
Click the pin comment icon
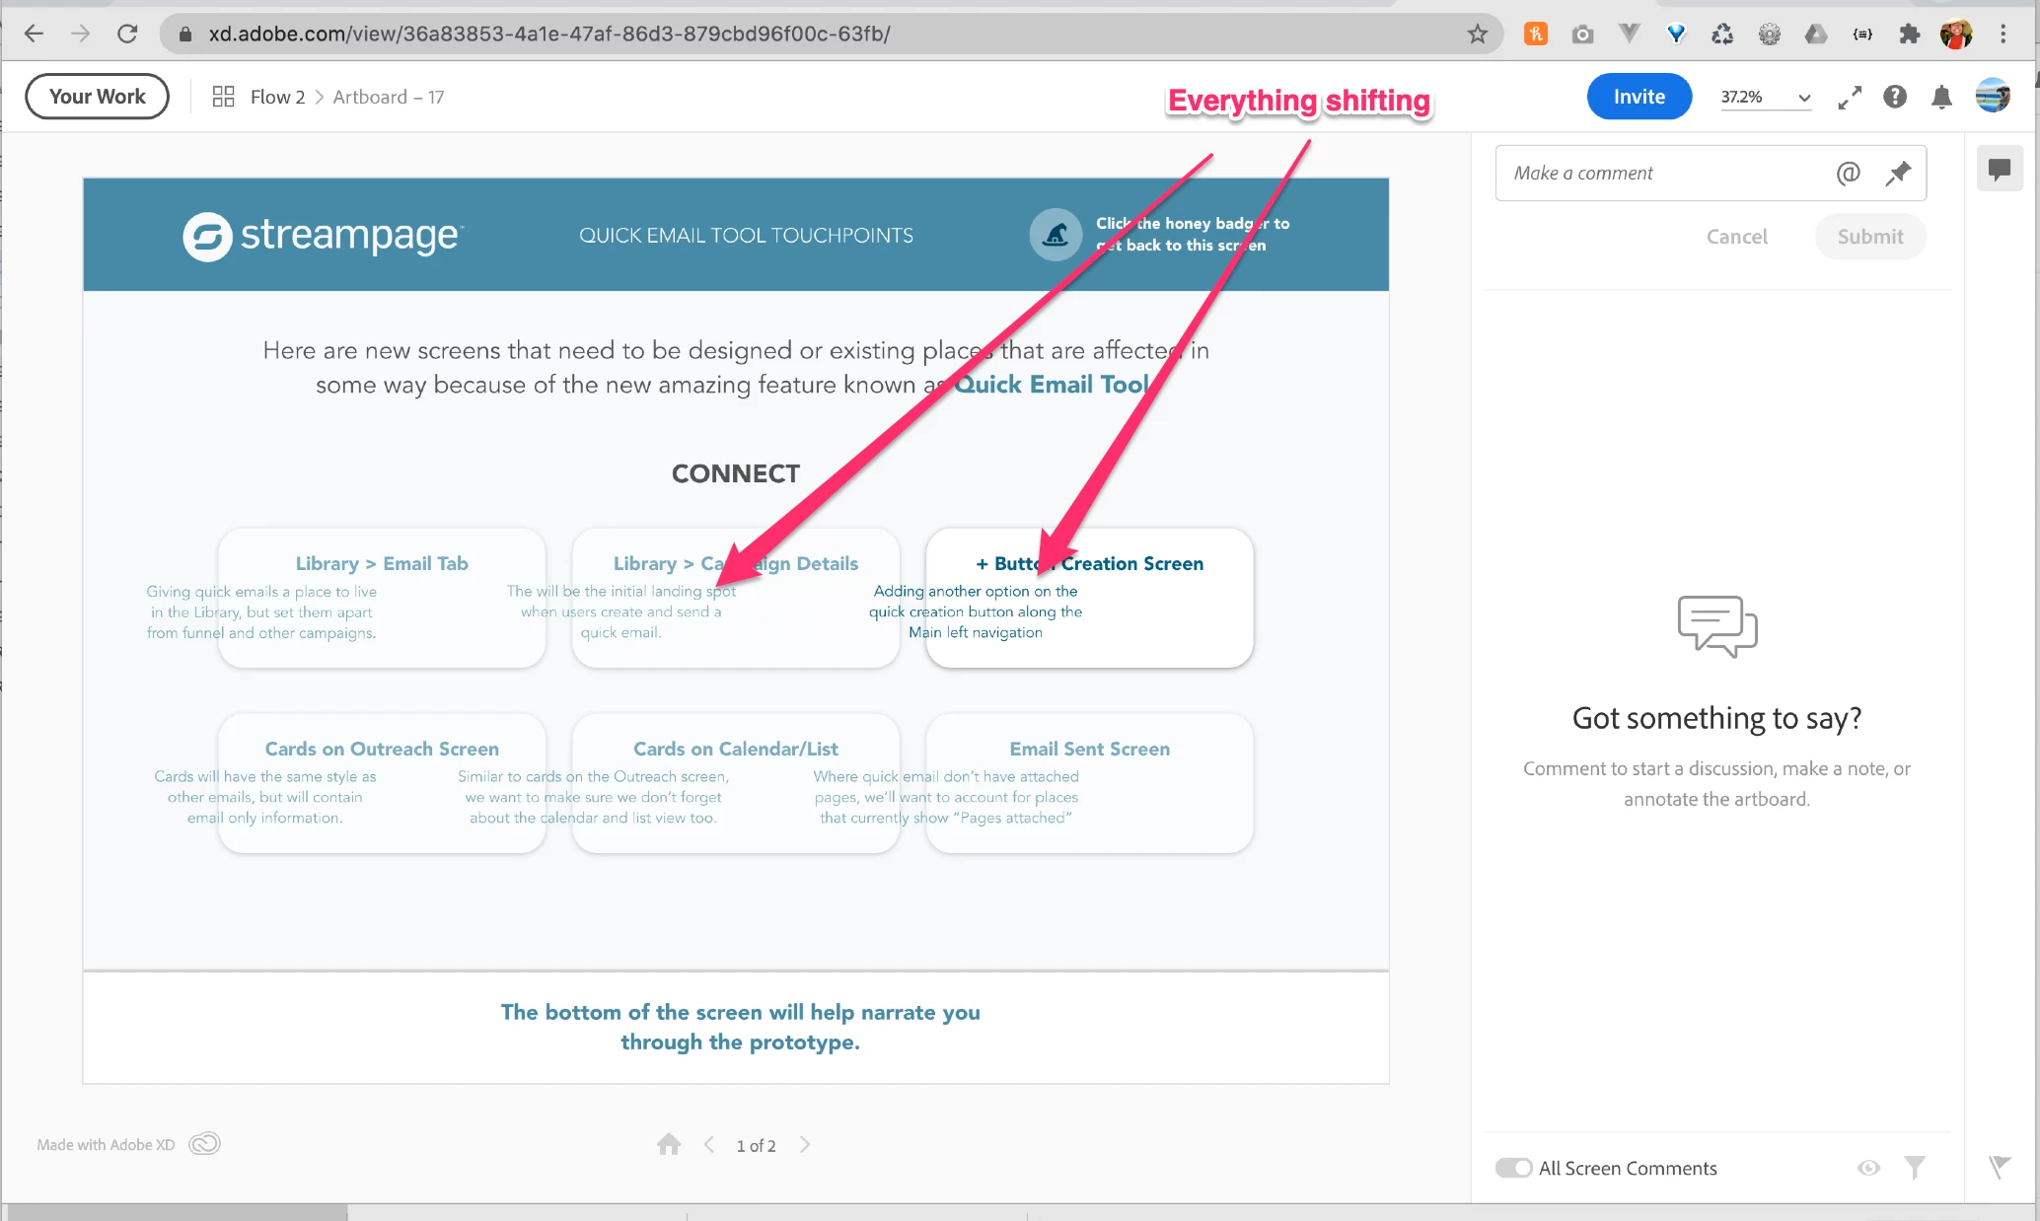(1898, 174)
